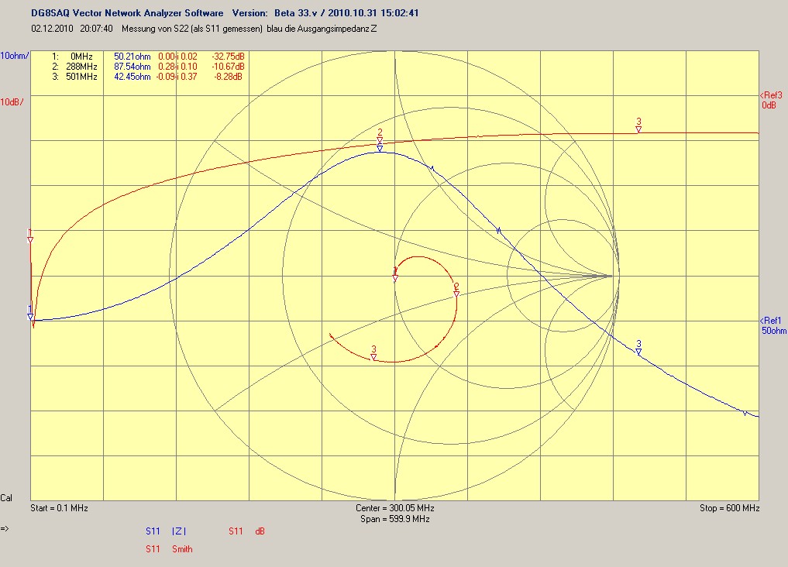Screen dimensions: 788x567
Task: Click the 50.21ohm marker readout
Action: click(132, 57)
